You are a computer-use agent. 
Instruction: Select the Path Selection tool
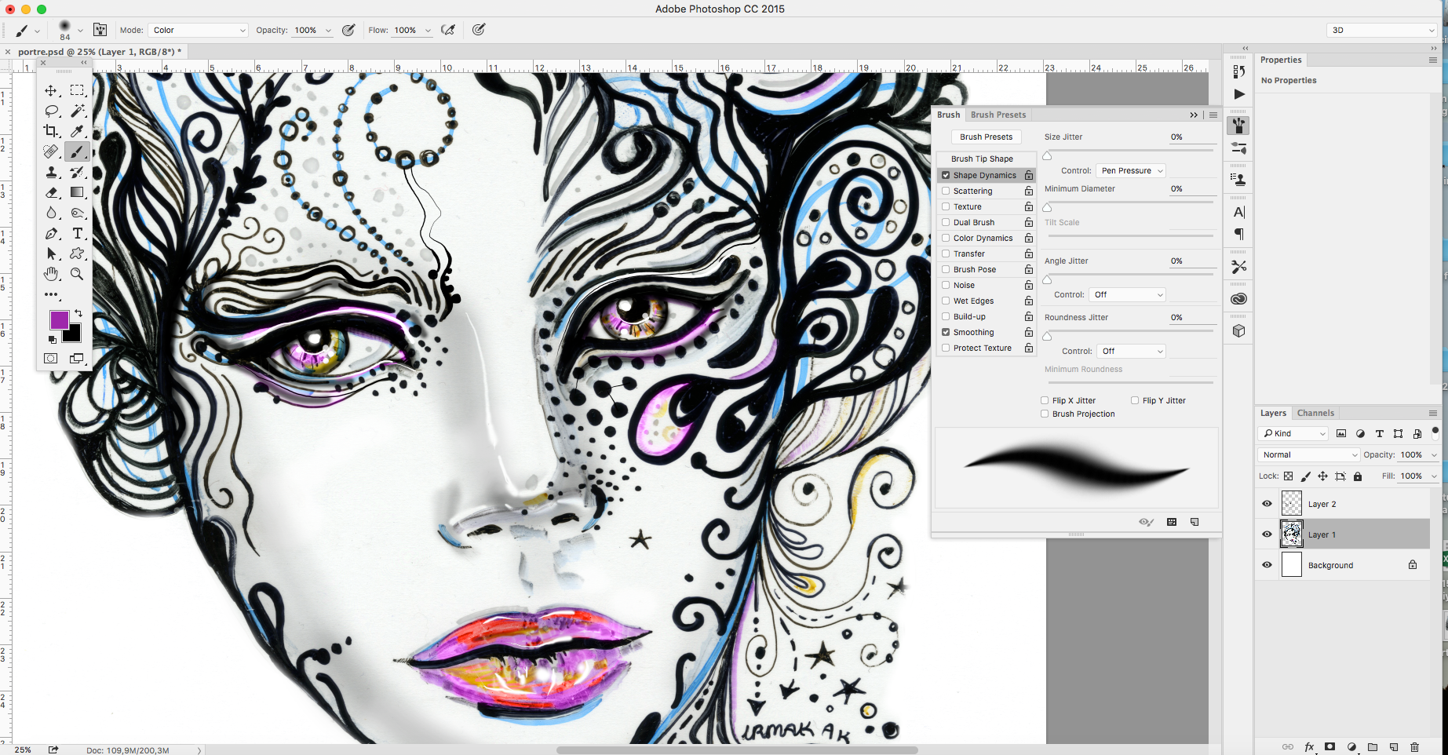(x=51, y=253)
